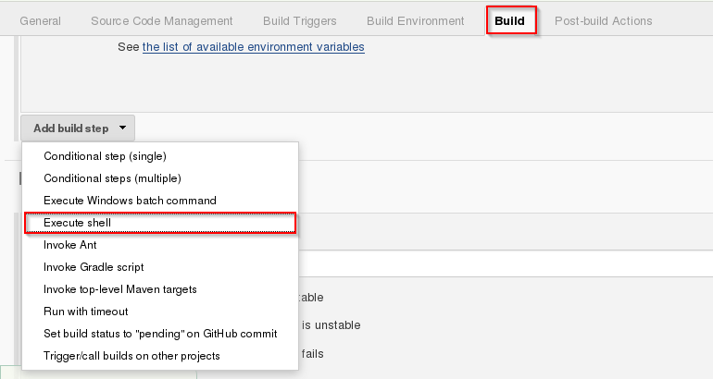
Task: Choose Run with timeout option
Action: pyautogui.click(x=86, y=312)
